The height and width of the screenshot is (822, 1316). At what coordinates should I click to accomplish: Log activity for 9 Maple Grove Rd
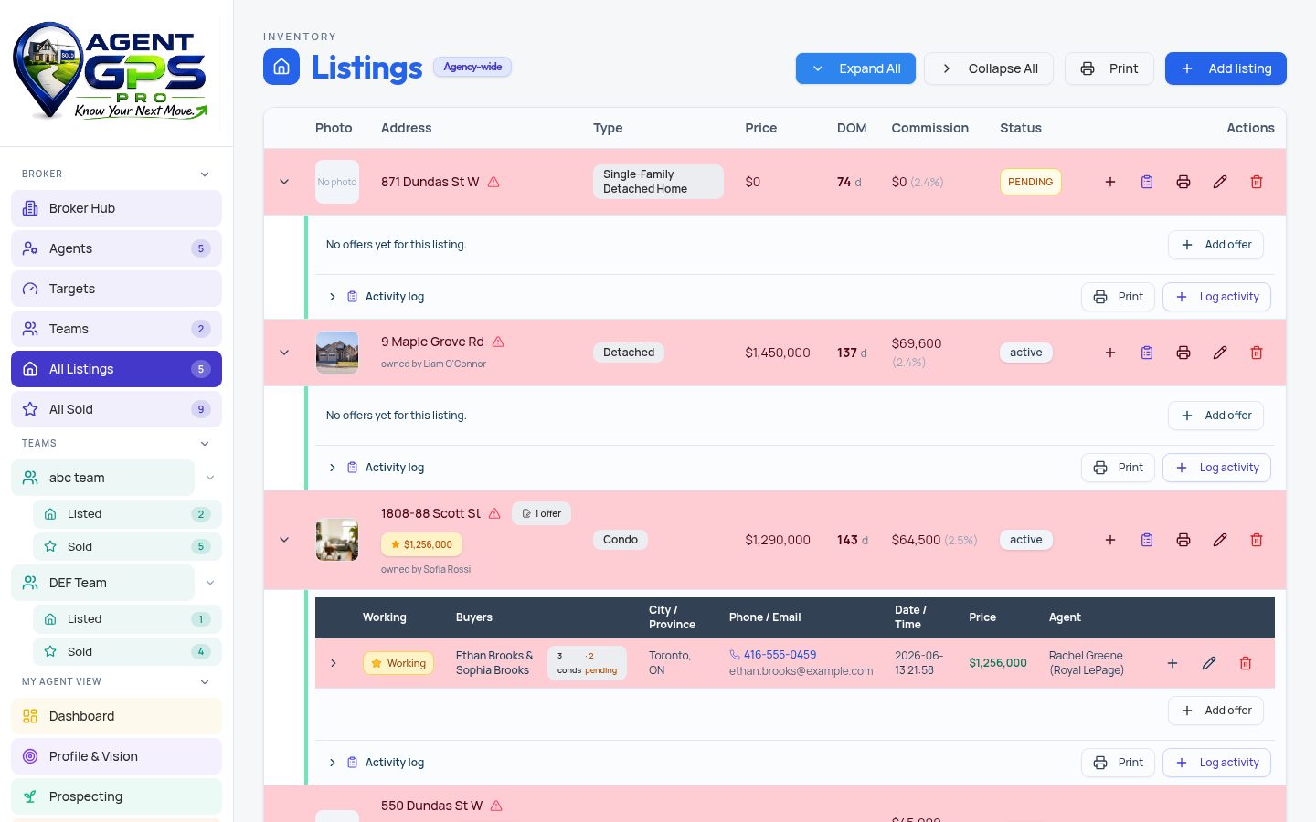click(1216, 468)
